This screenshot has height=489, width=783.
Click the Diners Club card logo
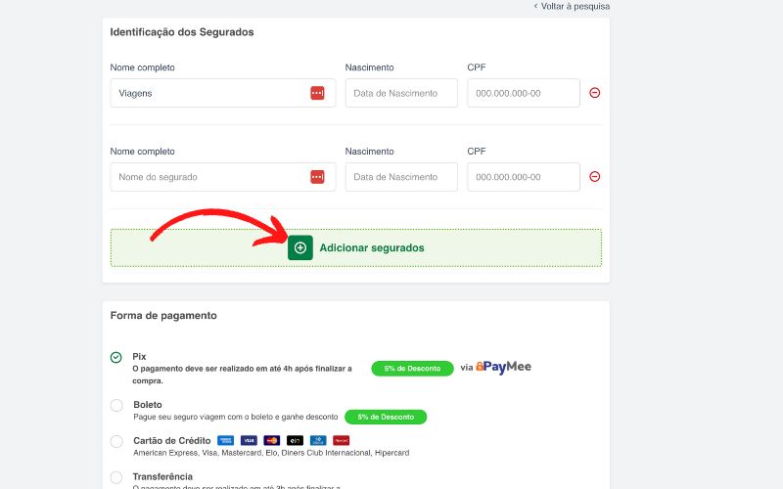[x=318, y=441]
